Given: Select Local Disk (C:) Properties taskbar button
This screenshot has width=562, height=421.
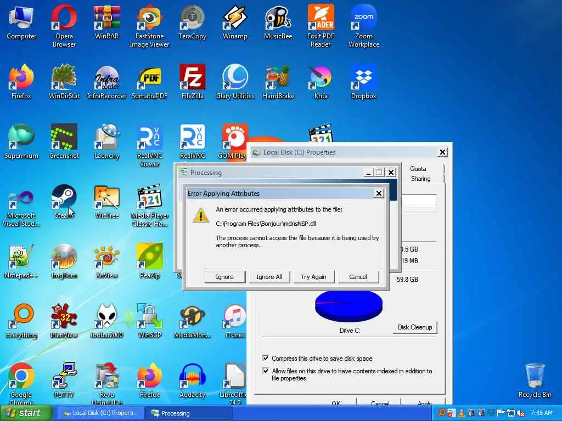Looking at the screenshot, I should pyautogui.click(x=101, y=413).
